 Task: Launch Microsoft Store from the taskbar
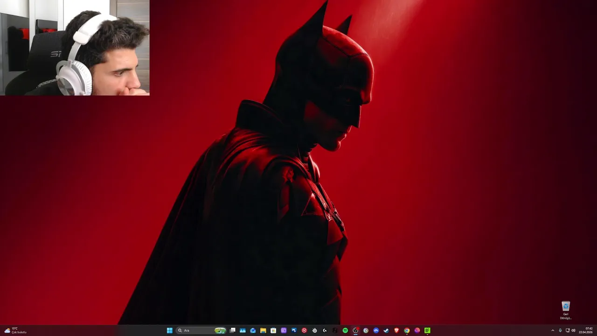pos(273,330)
